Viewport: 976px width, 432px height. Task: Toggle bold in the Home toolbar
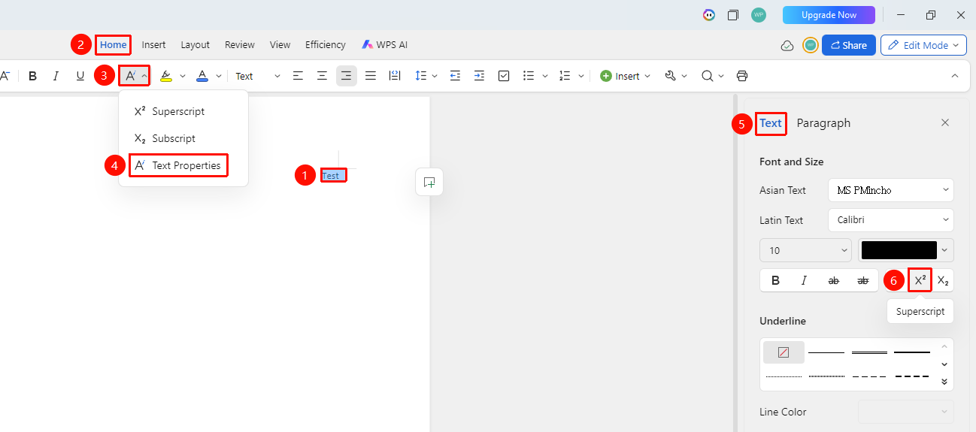[32, 76]
